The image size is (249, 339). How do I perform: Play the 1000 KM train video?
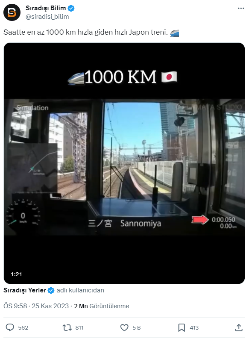click(x=124, y=163)
